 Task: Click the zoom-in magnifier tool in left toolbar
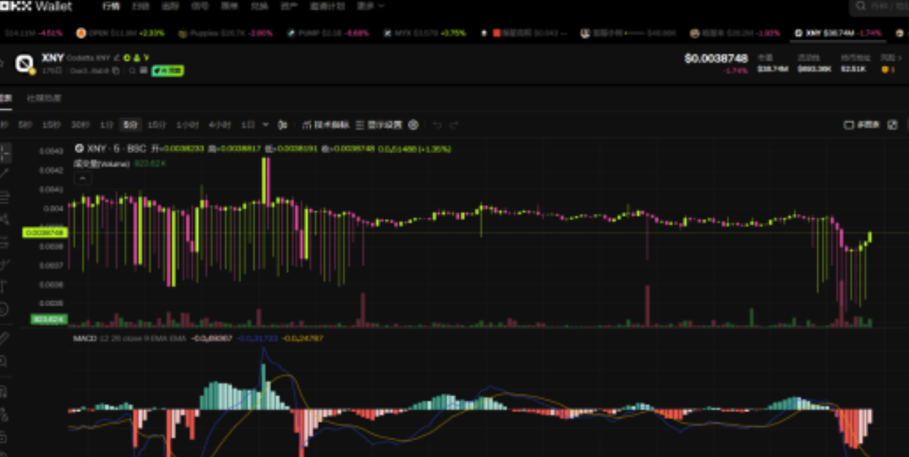pyautogui.click(x=4, y=362)
